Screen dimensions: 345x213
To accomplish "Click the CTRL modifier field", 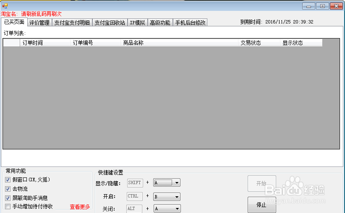I will [x=135, y=196].
